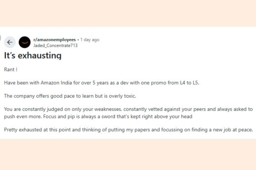Click the line 'push even more. Focus and pip'

pyautogui.click(x=98, y=116)
